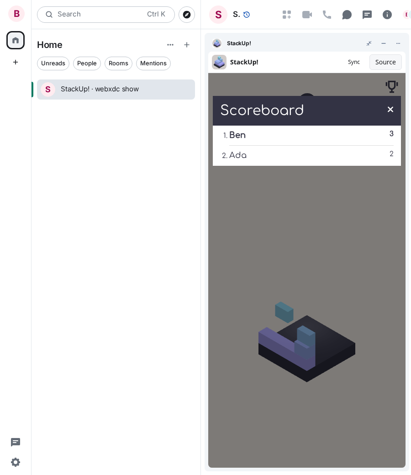Open the B user avatar menu
This screenshot has height=475, width=411.
click(16, 14)
